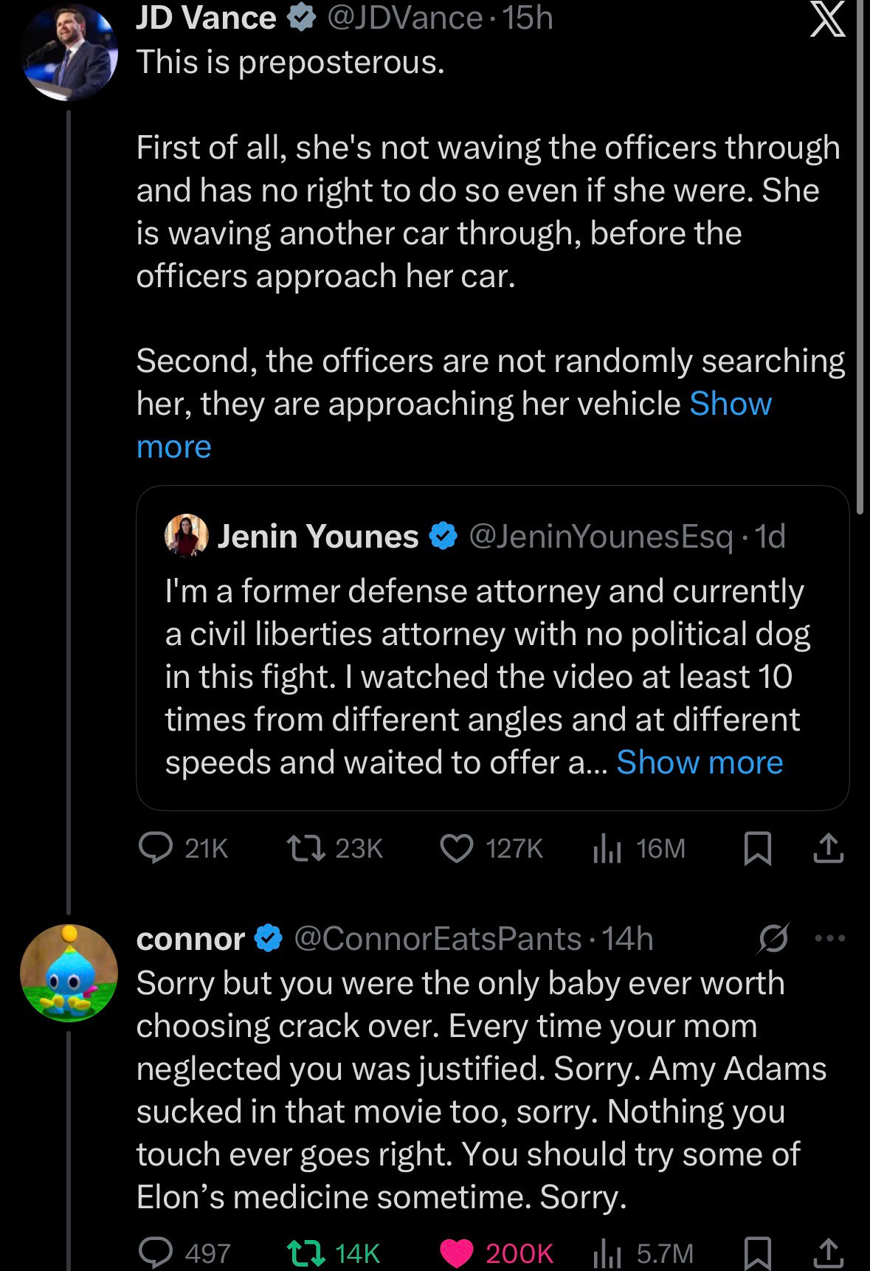Image resolution: width=870 pixels, height=1271 pixels.
Task: Reply to JD Vance's post
Action: click(156, 848)
